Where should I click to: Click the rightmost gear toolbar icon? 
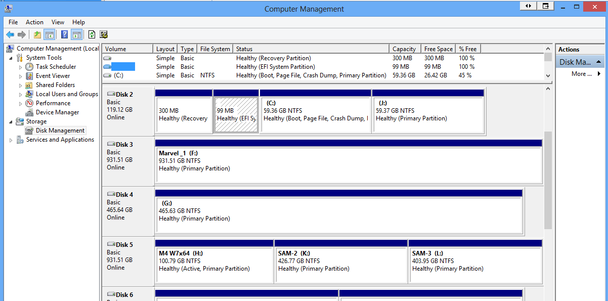[x=104, y=34]
